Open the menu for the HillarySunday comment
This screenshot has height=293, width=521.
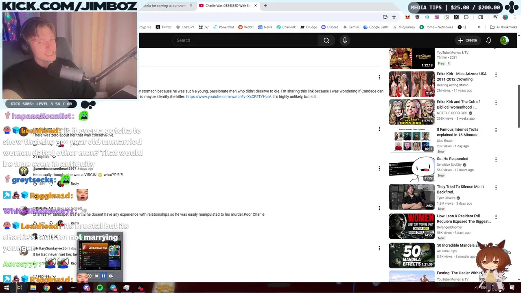379,248
